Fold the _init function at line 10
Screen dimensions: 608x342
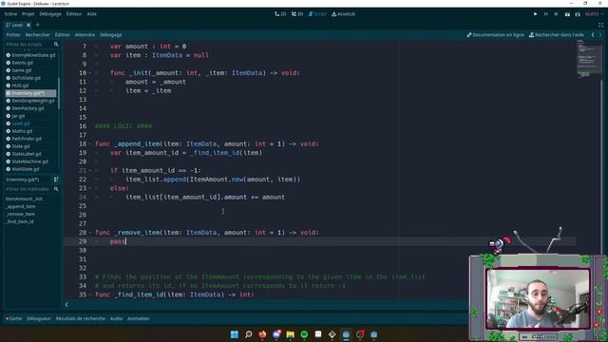pyautogui.click(x=90, y=73)
